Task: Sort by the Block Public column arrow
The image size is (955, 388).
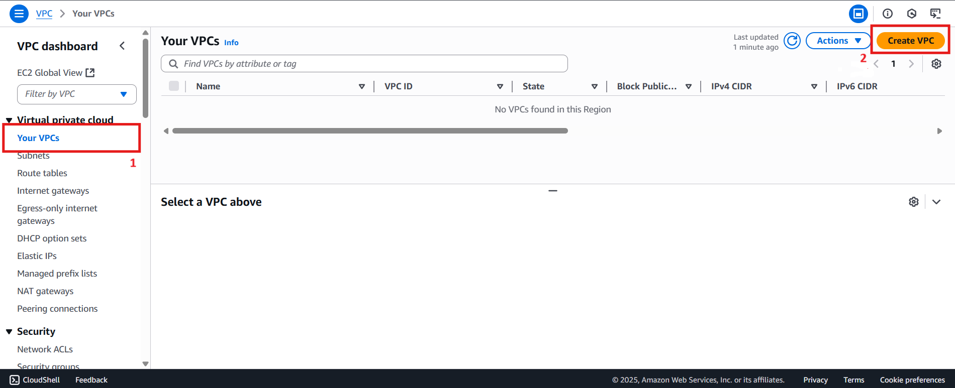Action: (x=688, y=86)
